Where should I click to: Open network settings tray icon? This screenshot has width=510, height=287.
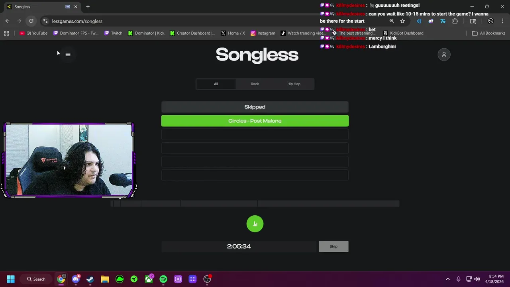click(469, 279)
